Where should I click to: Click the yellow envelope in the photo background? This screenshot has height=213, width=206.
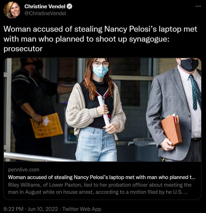pyautogui.click(x=47, y=125)
